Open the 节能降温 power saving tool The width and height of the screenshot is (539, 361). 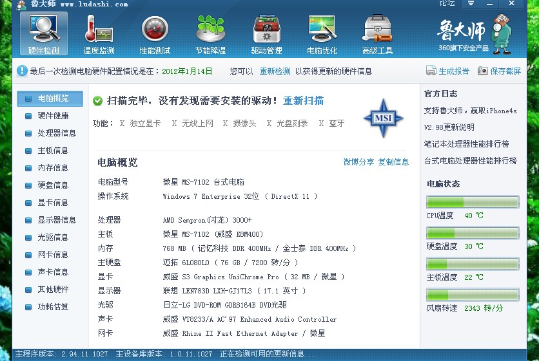(x=210, y=34)
